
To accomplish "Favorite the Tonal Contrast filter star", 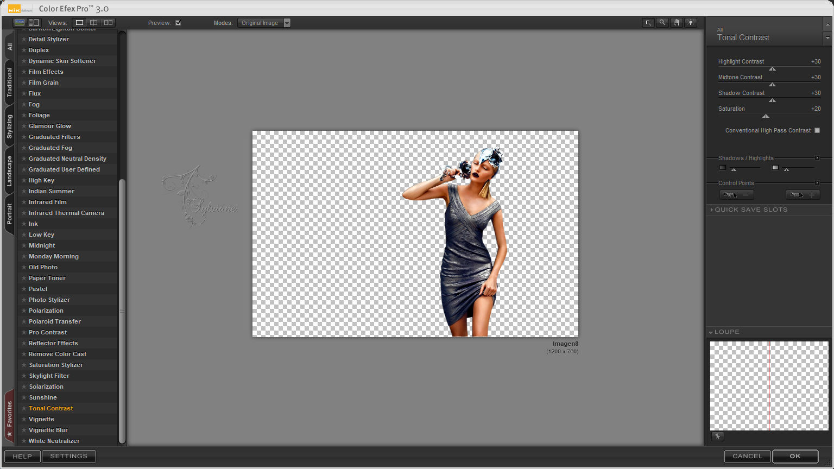I will (24, 408).
